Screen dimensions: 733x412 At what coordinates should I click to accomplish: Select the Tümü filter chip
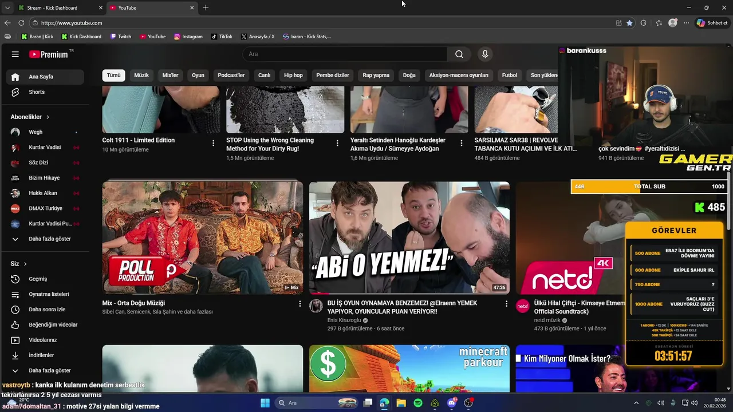click(113, 76)
